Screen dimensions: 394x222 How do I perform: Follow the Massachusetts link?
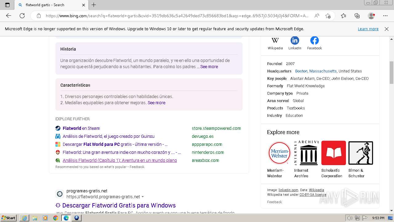coord(323,71)
